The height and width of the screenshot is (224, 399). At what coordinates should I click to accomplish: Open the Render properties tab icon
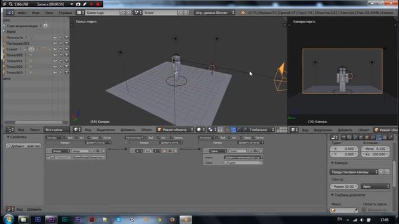(x=344, y=138)
